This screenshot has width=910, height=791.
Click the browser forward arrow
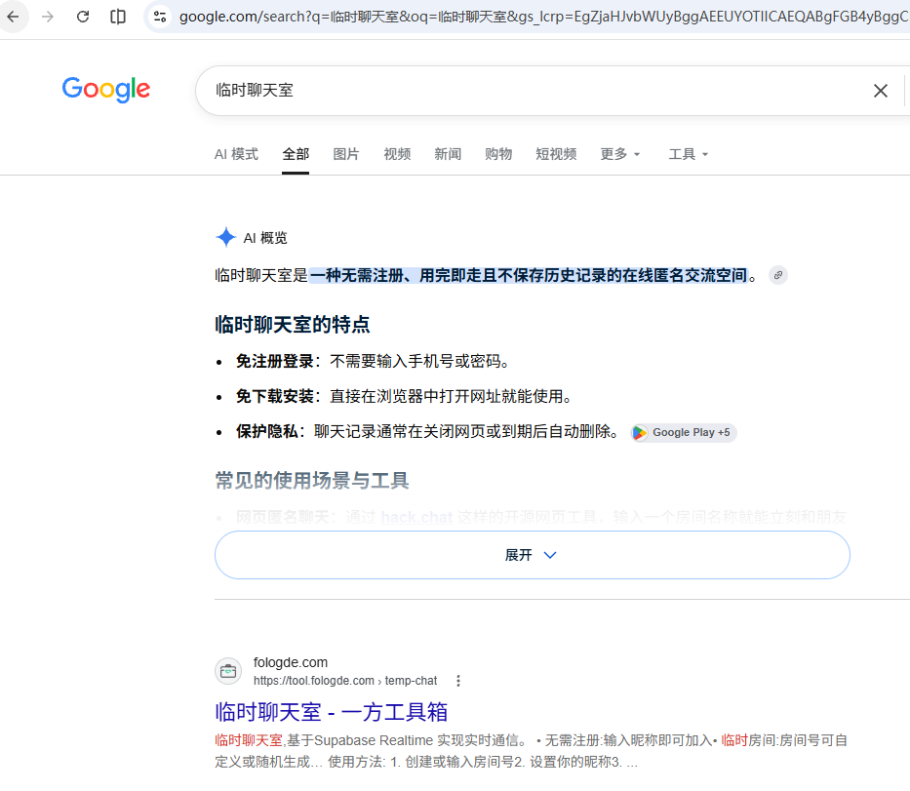(48, 17)
